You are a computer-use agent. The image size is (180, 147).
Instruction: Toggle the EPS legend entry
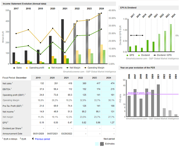point(130,55)
